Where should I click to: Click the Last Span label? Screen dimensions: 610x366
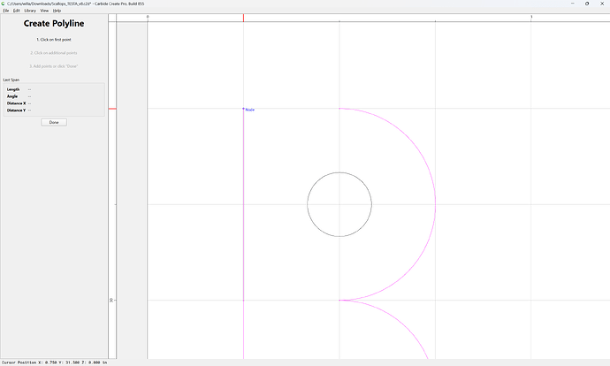point(11,80)
